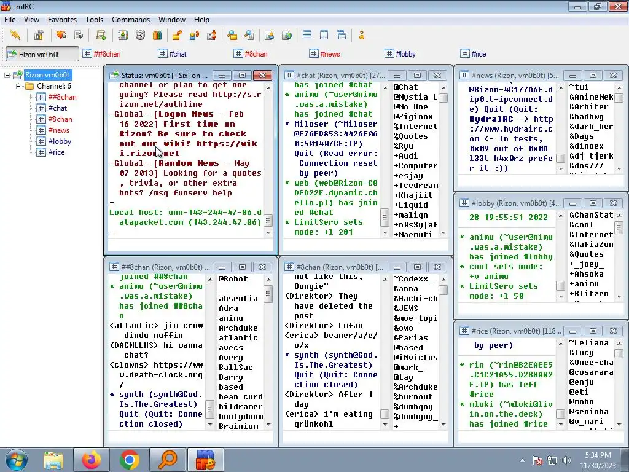Select @Mystia_L in #chat nicklist
Screen dimensions: 629x472
[415, 96]
